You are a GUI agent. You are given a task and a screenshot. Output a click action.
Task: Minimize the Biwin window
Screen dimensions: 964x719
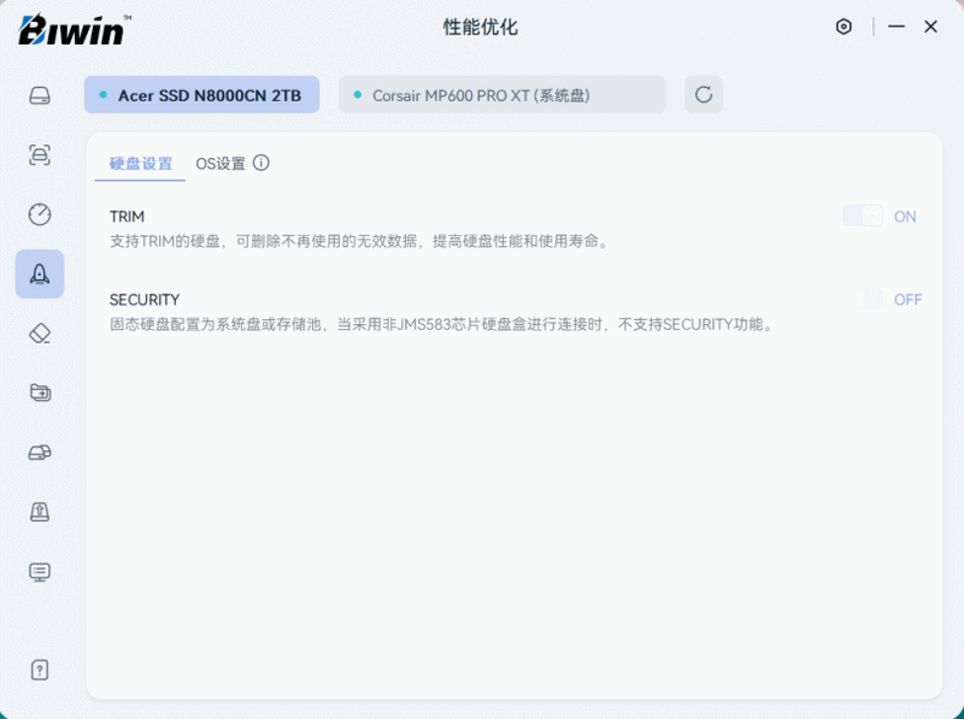coord(897,27)
